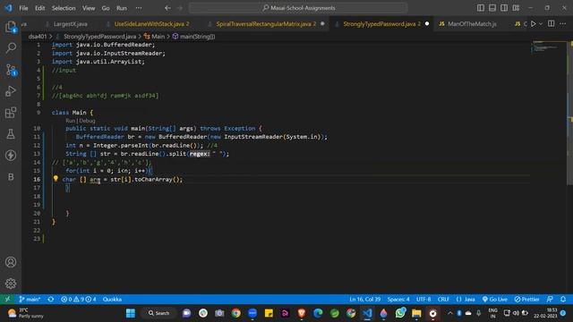Click the Run code lens above main

70,121
